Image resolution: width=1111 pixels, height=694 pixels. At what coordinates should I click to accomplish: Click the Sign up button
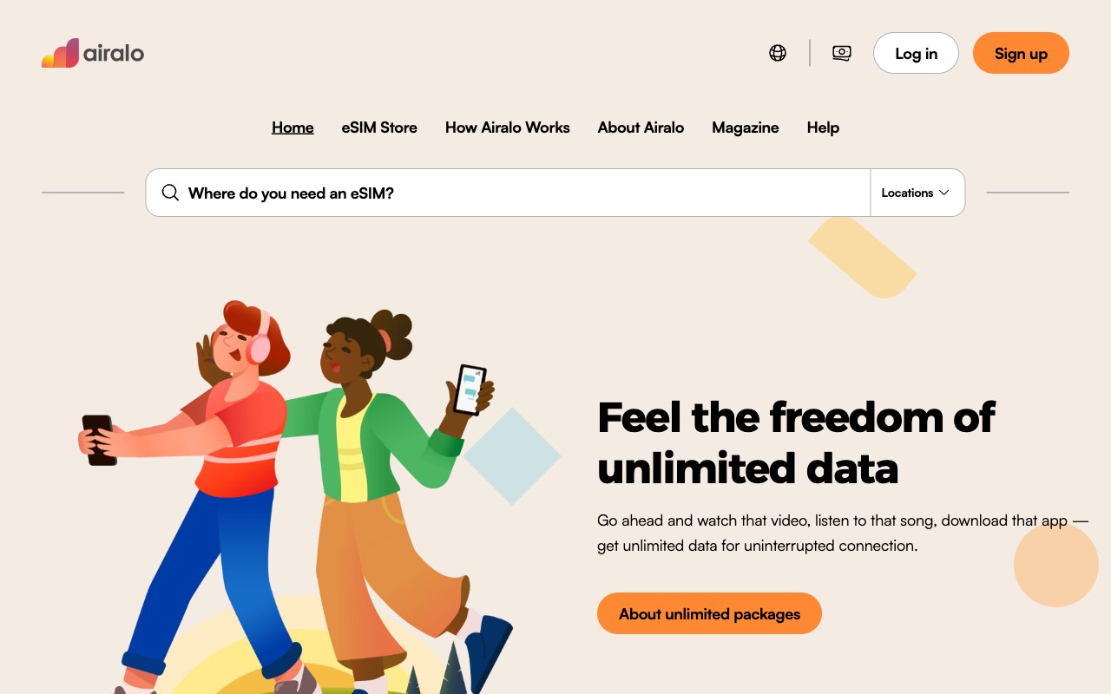tap(1021, 53)
